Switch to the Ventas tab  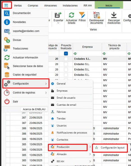point(18,6)
